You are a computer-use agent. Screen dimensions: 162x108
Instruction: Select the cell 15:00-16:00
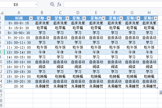tap(19, 62)
